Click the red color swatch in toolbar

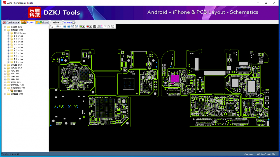87,27
